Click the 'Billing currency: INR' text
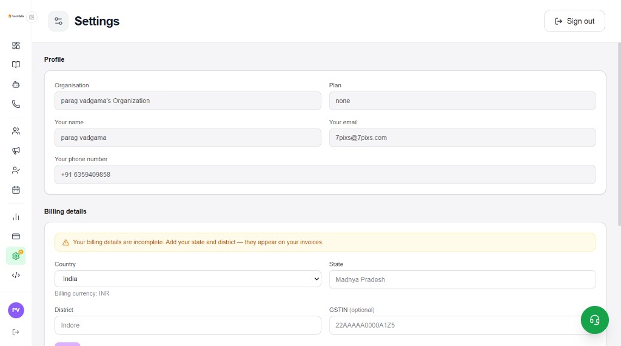Image resolution: width=621 pixels, height=346 pixels. 82,293
